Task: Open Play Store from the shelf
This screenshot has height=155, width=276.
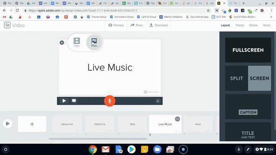Action: (x=132, y=149)
